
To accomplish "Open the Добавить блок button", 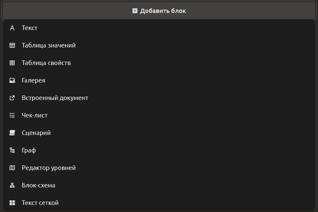I will point(159,11).
